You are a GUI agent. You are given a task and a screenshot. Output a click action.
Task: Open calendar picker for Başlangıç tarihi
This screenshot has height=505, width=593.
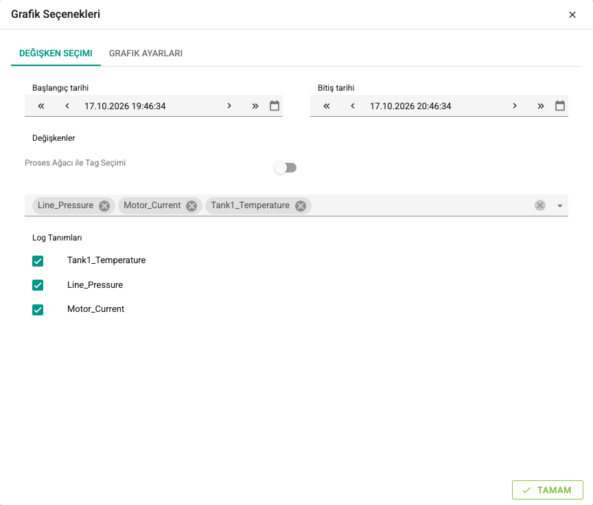275,106
